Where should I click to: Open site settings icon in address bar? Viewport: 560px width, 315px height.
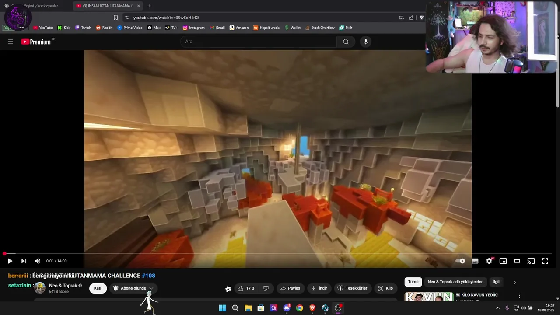127,17
